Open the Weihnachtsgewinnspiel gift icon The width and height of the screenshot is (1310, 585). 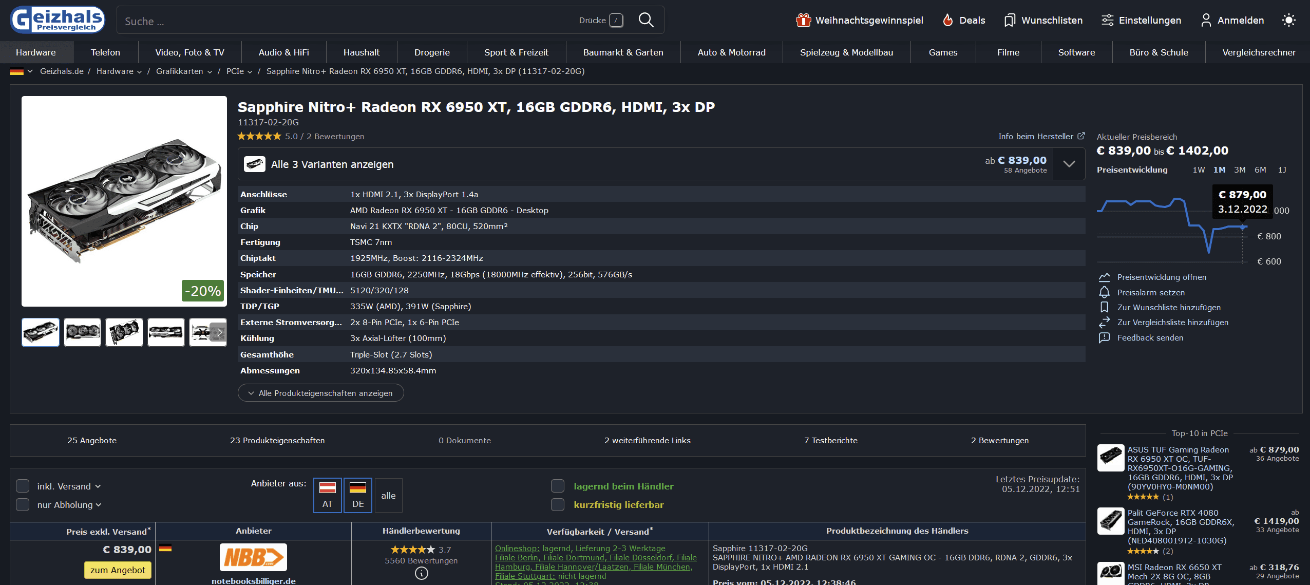coord(803,20)
